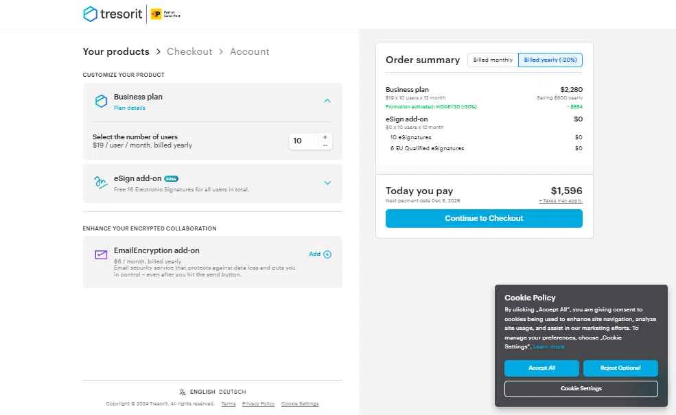676x415 pixels.
Task: Open Cookie Settings in the cookie banner
Action: pyautogui.click(x=581, y=389)
